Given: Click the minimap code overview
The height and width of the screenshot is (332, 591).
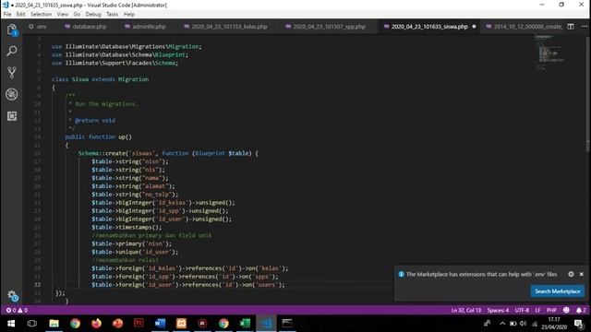Looking at the screenshot, I should 551,53.
